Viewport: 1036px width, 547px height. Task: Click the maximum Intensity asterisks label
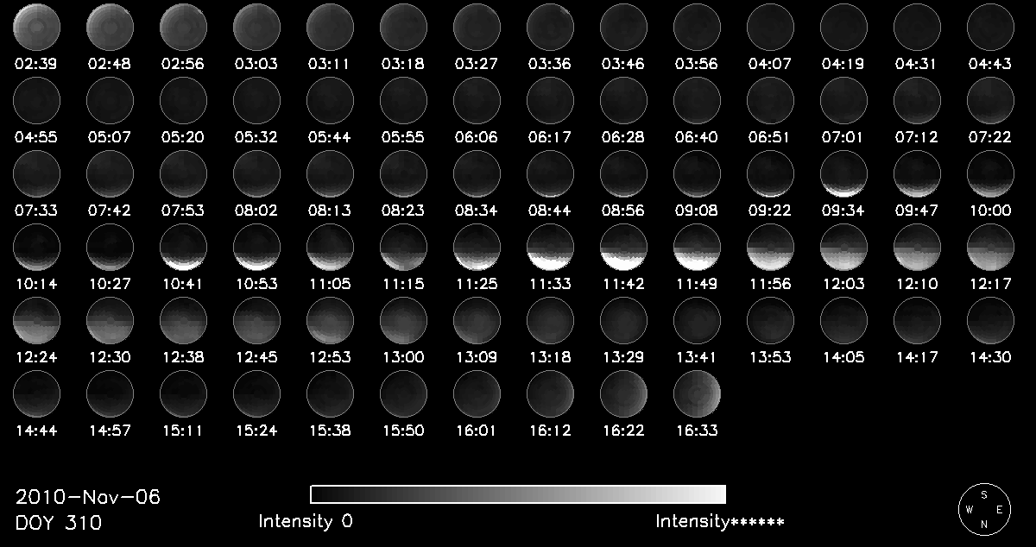(719, 521)
